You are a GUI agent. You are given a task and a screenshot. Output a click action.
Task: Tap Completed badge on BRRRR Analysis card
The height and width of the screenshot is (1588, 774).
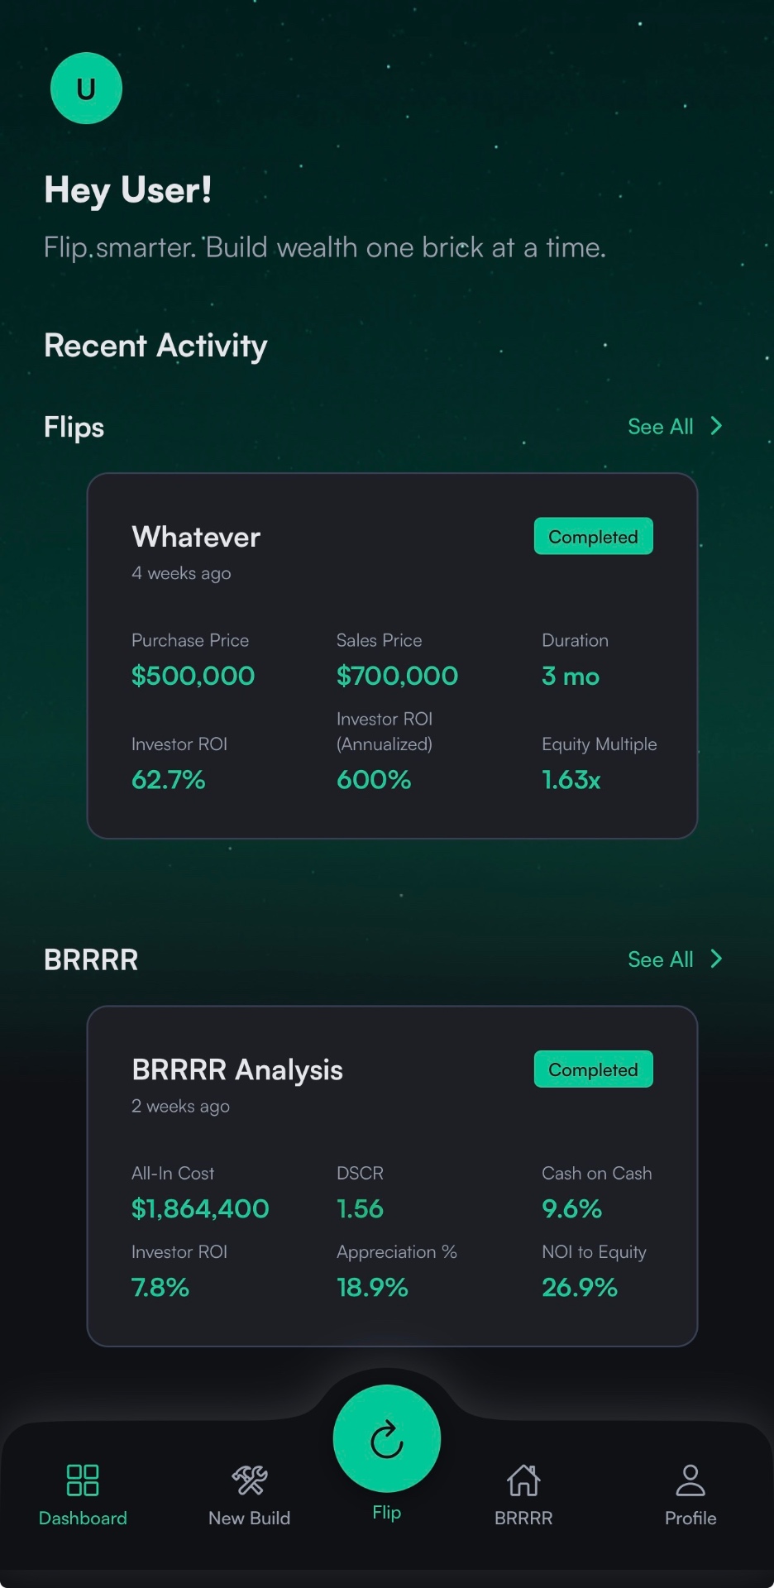click(593, 1069)
